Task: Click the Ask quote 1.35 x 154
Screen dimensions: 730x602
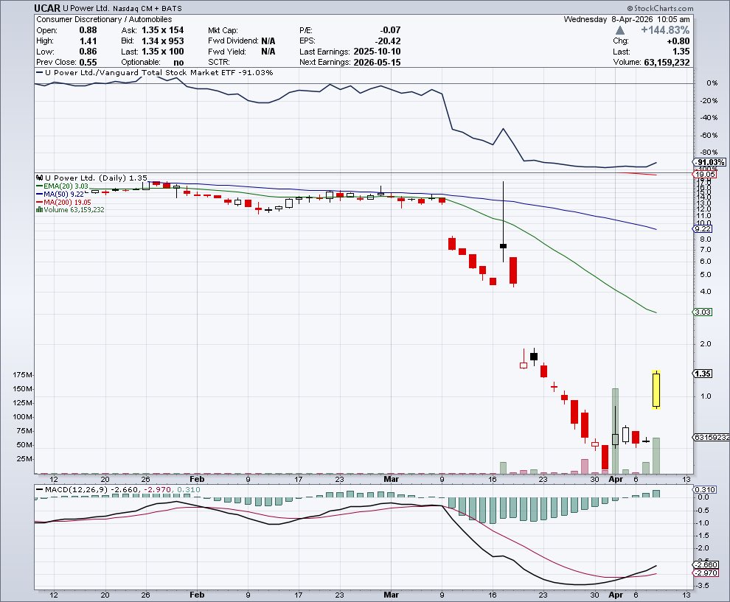Action: 162,30
